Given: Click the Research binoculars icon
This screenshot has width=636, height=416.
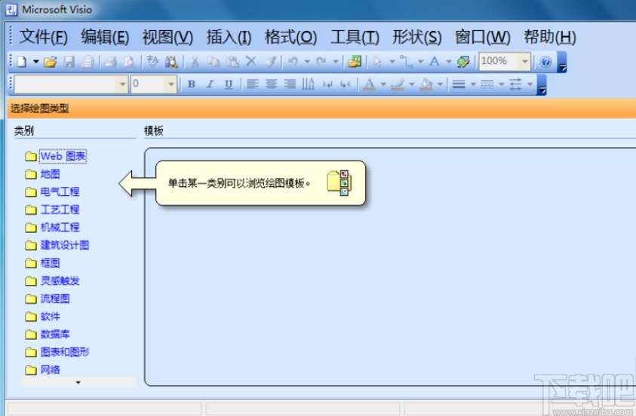Looking at the screenshot, I should (x=171, y=62).
